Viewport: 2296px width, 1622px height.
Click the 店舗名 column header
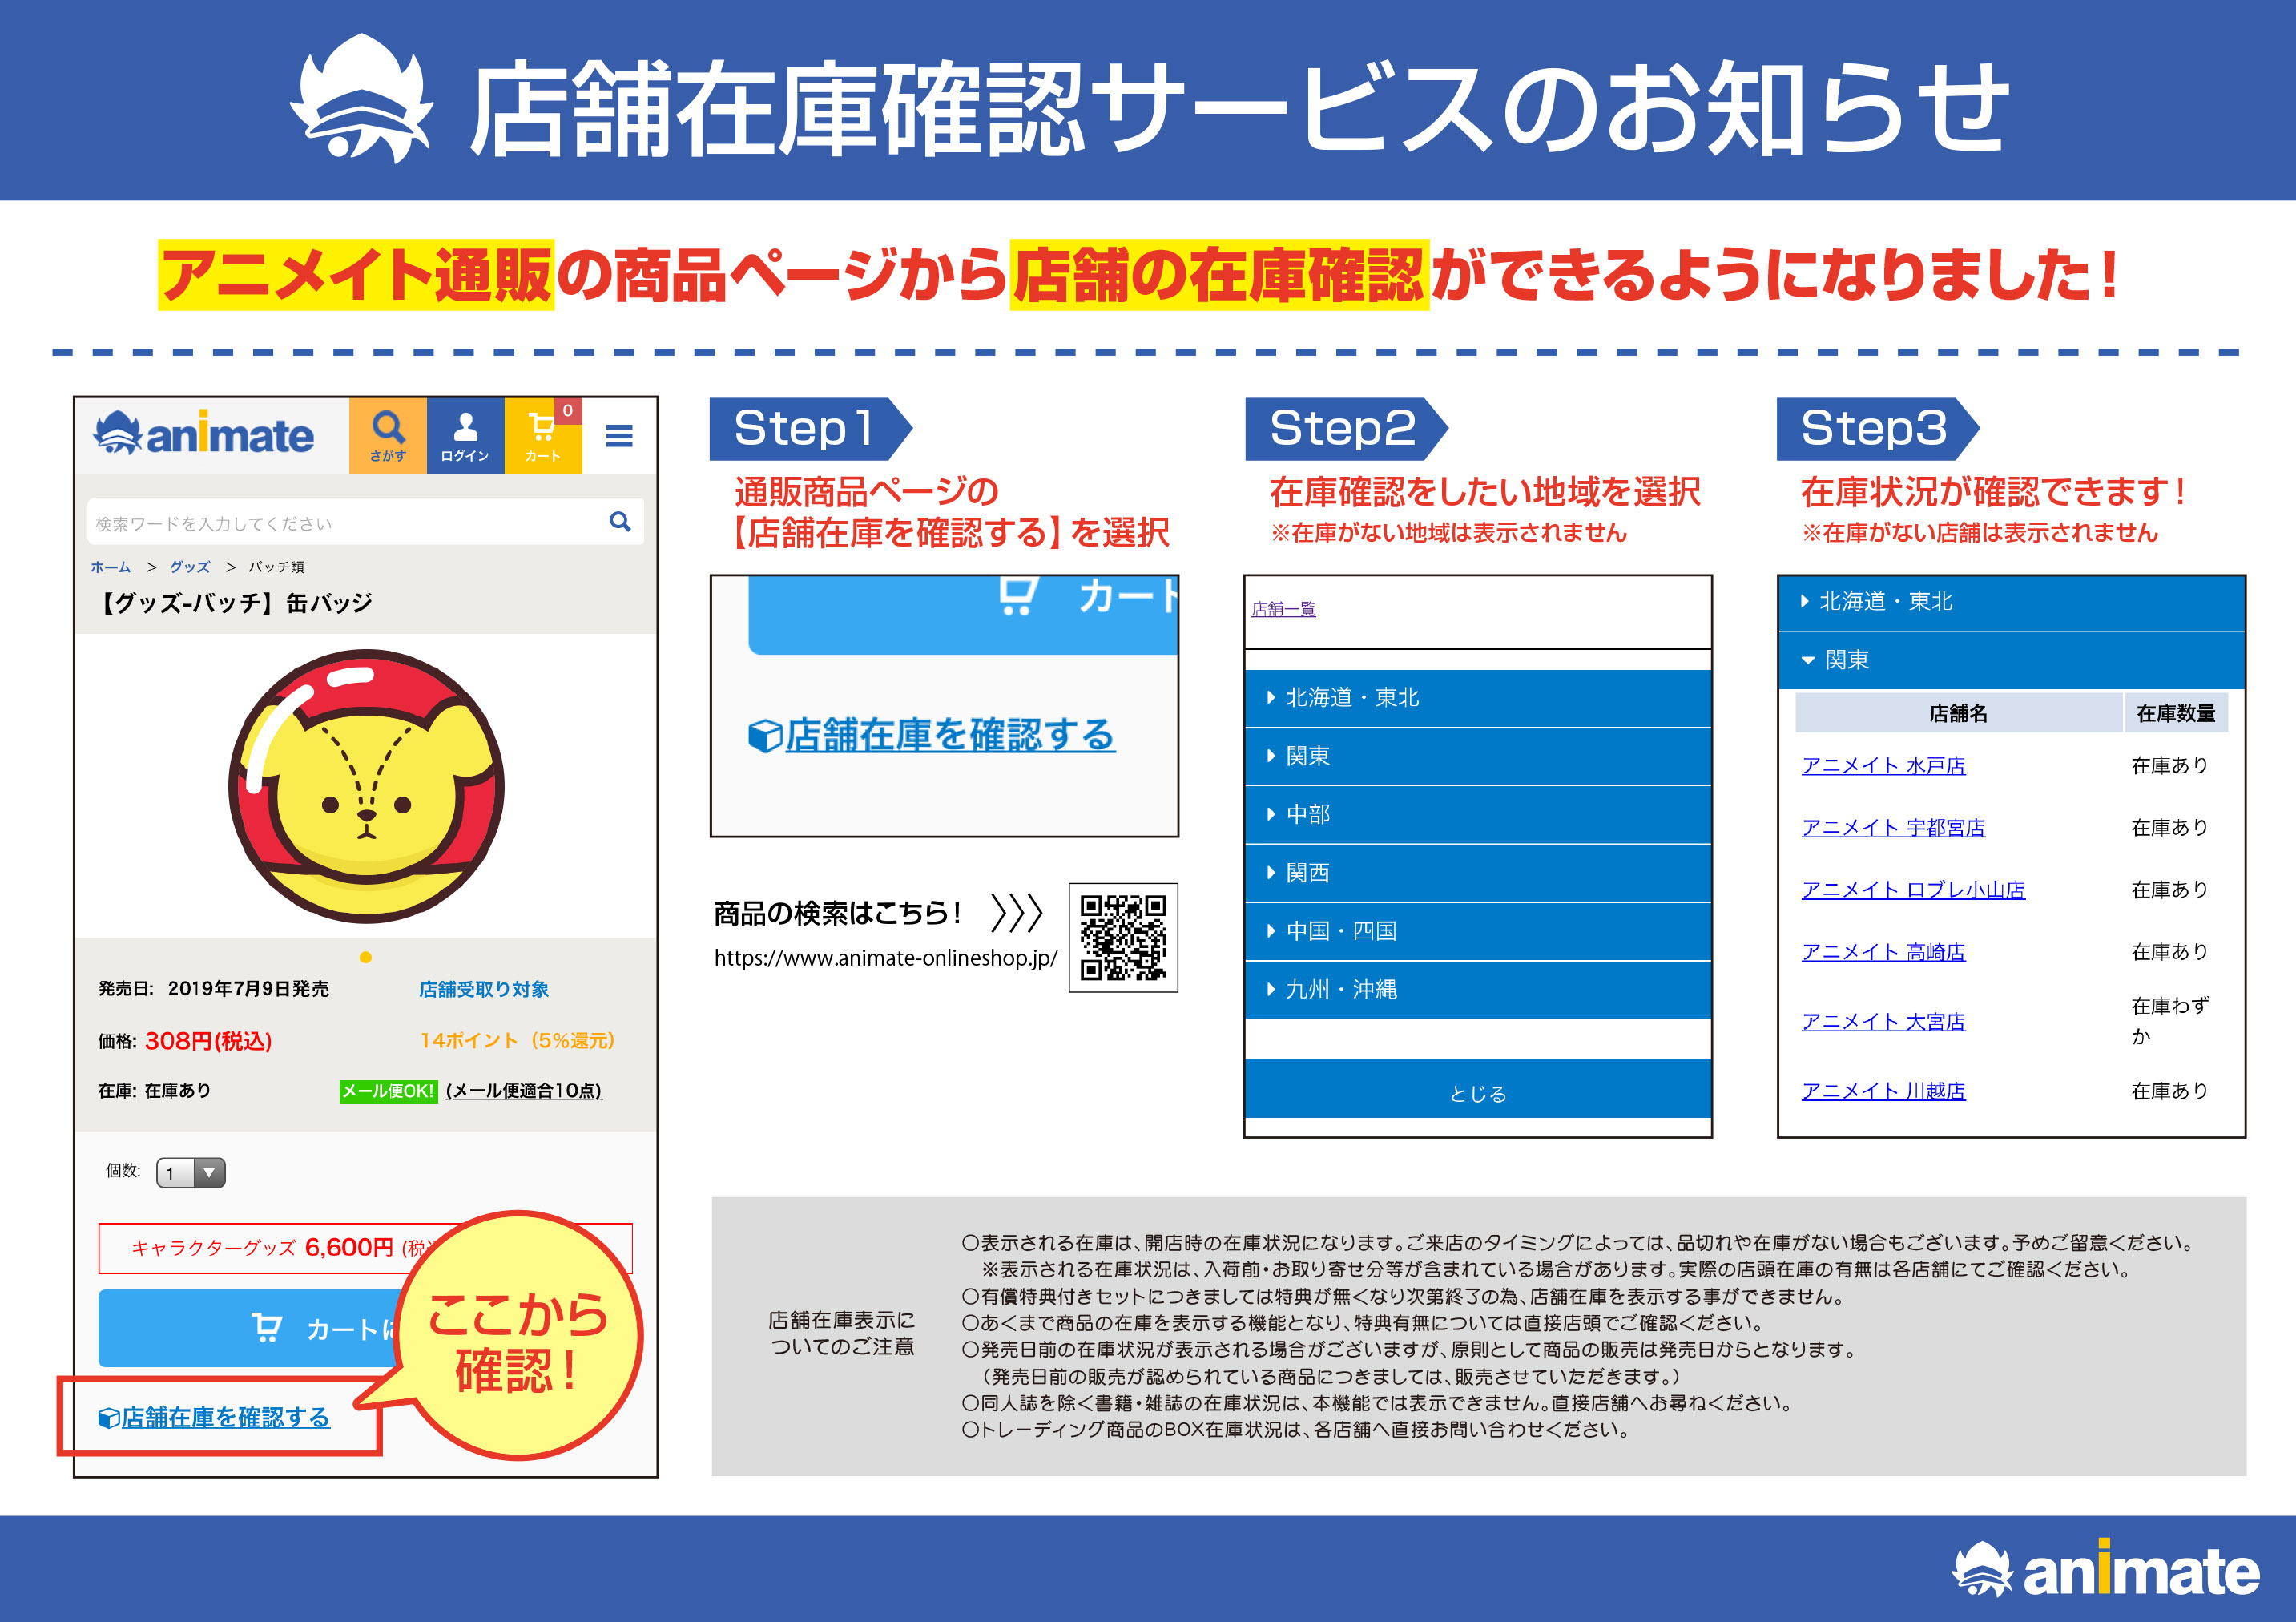pyautogui.click(x=1958, y=712)
